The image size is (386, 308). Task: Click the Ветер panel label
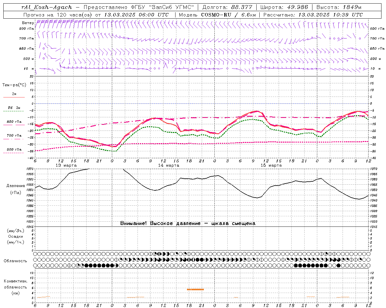[x=28, y=23]
